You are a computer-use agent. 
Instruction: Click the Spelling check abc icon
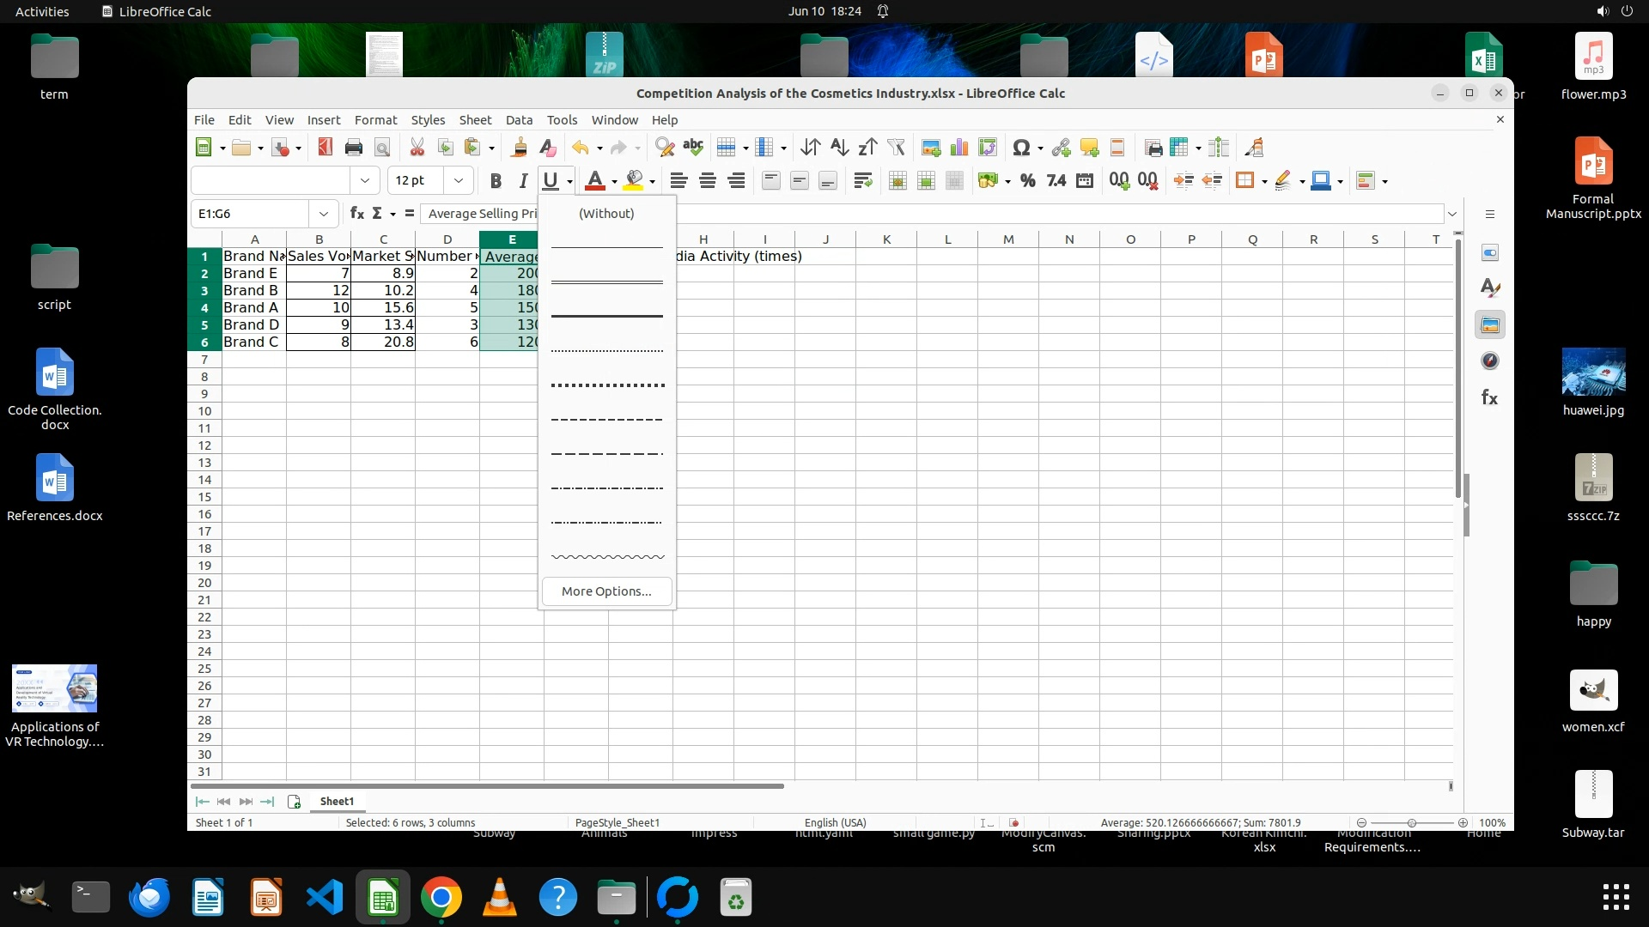pyautogui.click(x=693, y=148)
